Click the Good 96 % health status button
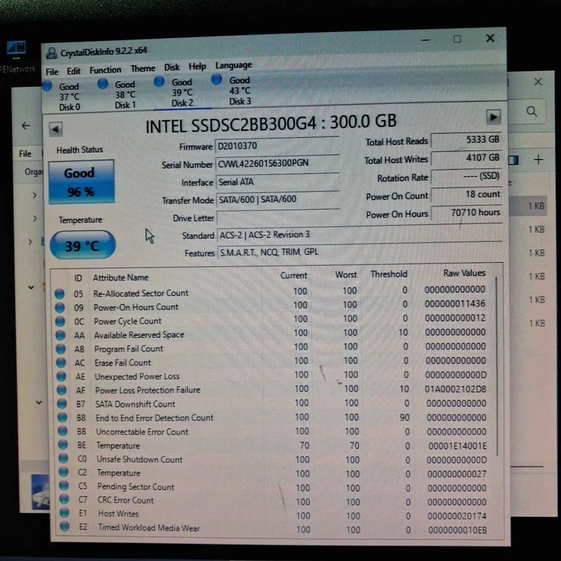This screenshot has width=561, height=561. coord(81,182)
